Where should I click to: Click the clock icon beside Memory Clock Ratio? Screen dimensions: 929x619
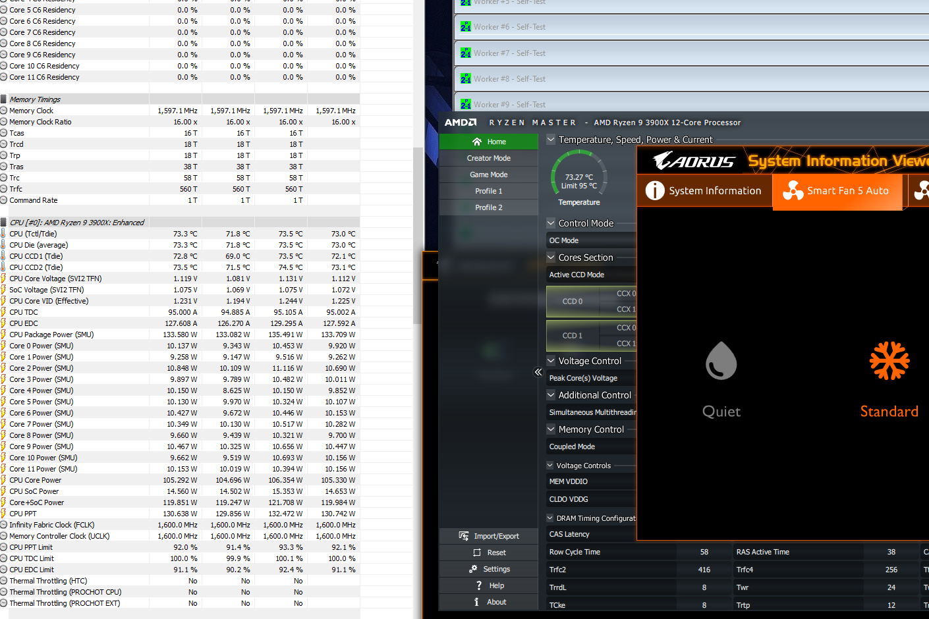tap(4, 122)
